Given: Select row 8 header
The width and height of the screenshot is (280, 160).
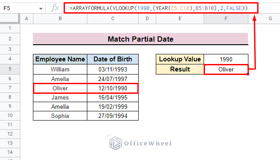Looking at the screenshot, I should pyautogui.click(x=10, y=97).
